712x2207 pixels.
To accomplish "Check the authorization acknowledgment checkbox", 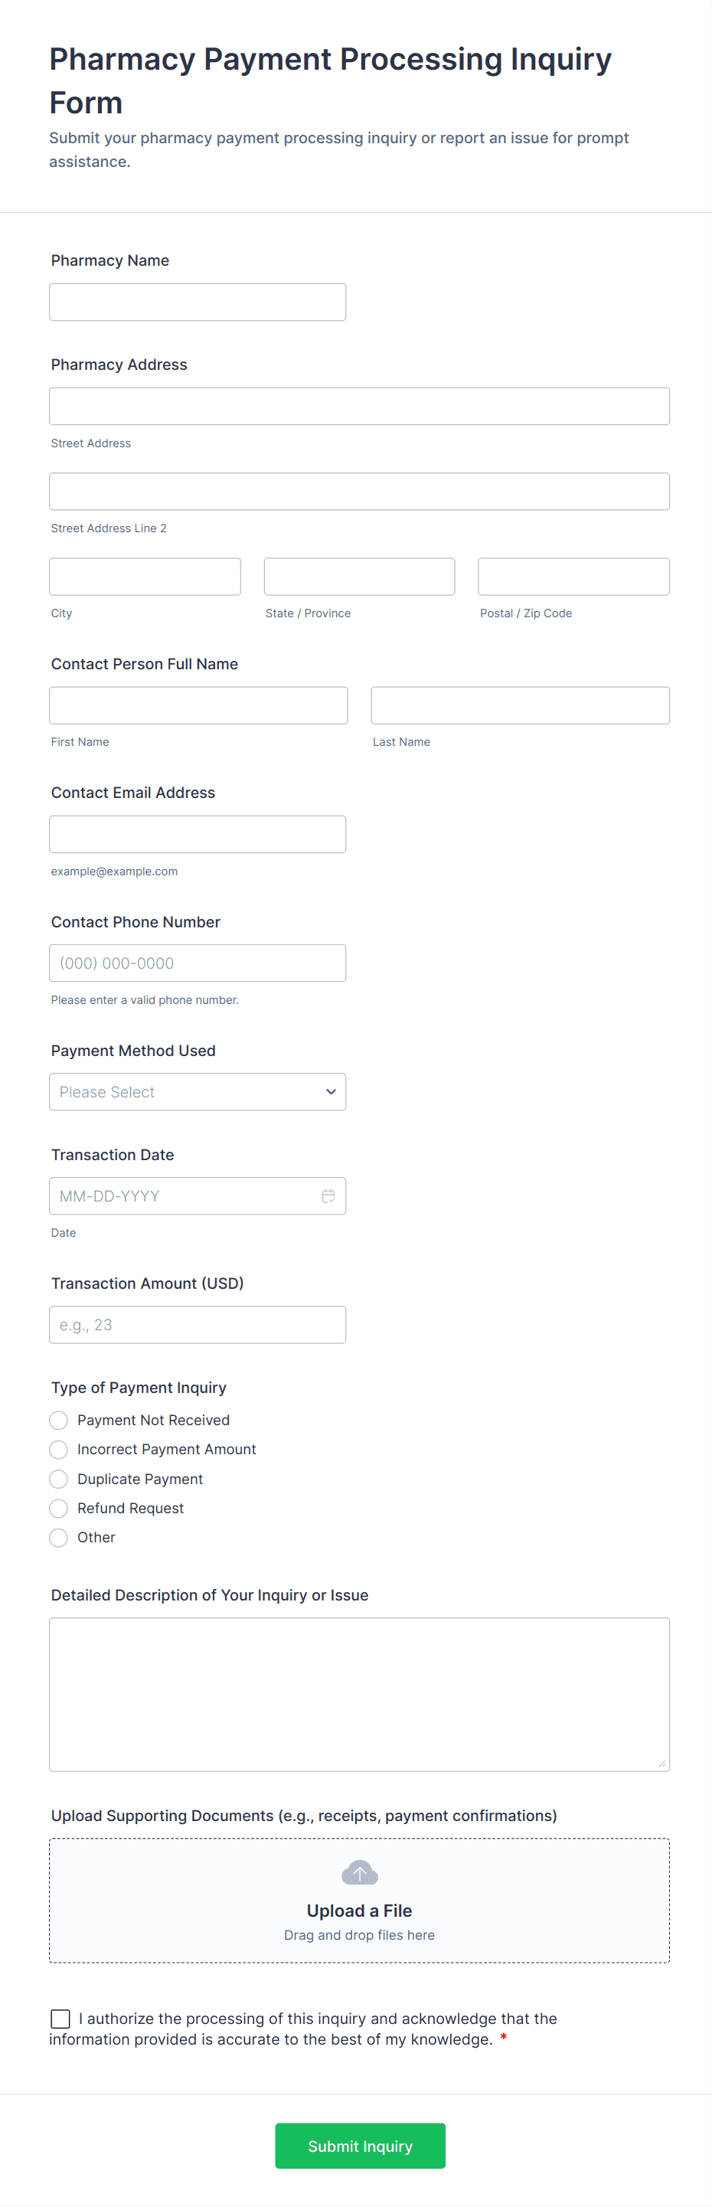I will [x=60, y=2019].
